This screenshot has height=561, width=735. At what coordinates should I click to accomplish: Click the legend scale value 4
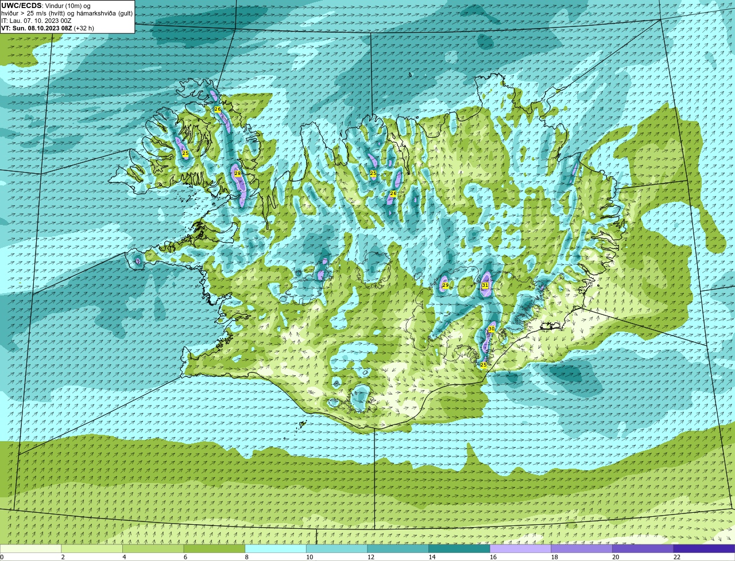click(125, 557)
